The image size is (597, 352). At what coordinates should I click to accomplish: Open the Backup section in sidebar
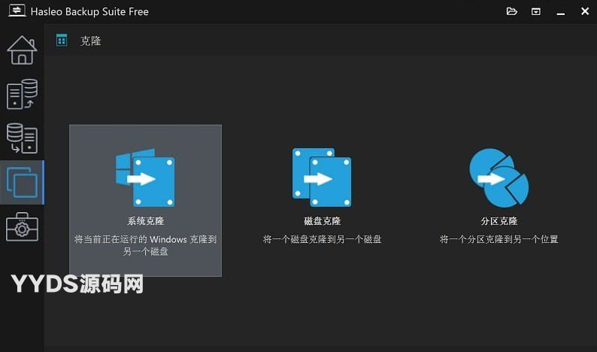pos(22,94)
